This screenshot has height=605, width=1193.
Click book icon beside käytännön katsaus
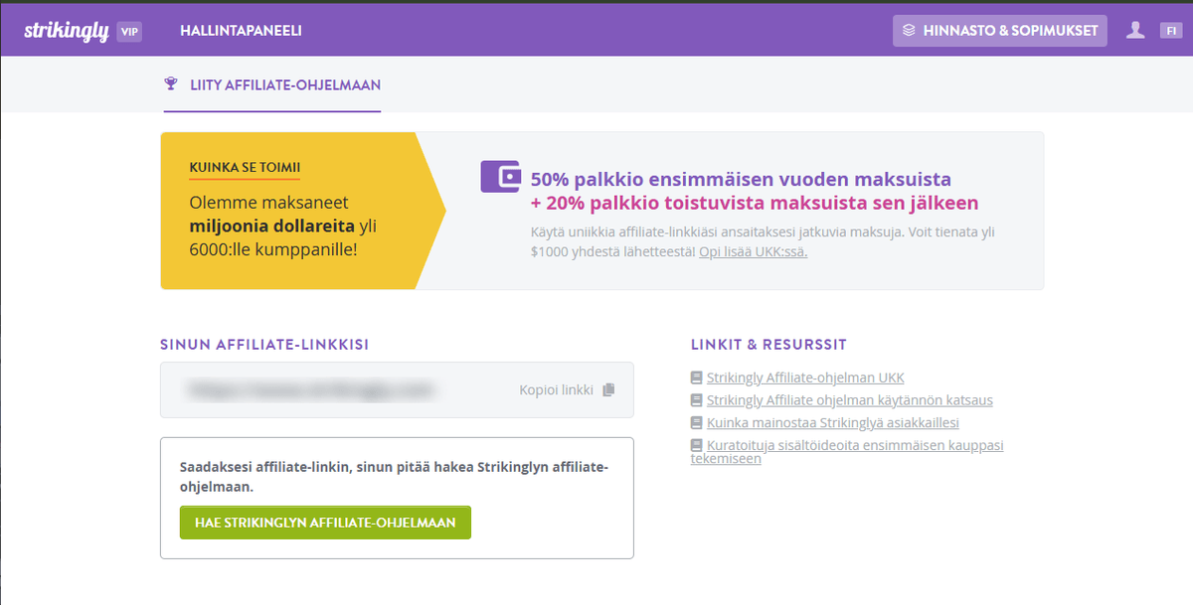click(x=697, y=400)
